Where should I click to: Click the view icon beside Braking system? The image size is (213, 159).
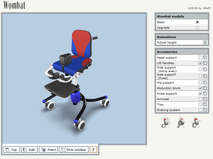point(205,110)
